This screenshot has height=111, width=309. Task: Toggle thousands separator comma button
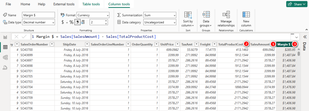coord(77,22)
